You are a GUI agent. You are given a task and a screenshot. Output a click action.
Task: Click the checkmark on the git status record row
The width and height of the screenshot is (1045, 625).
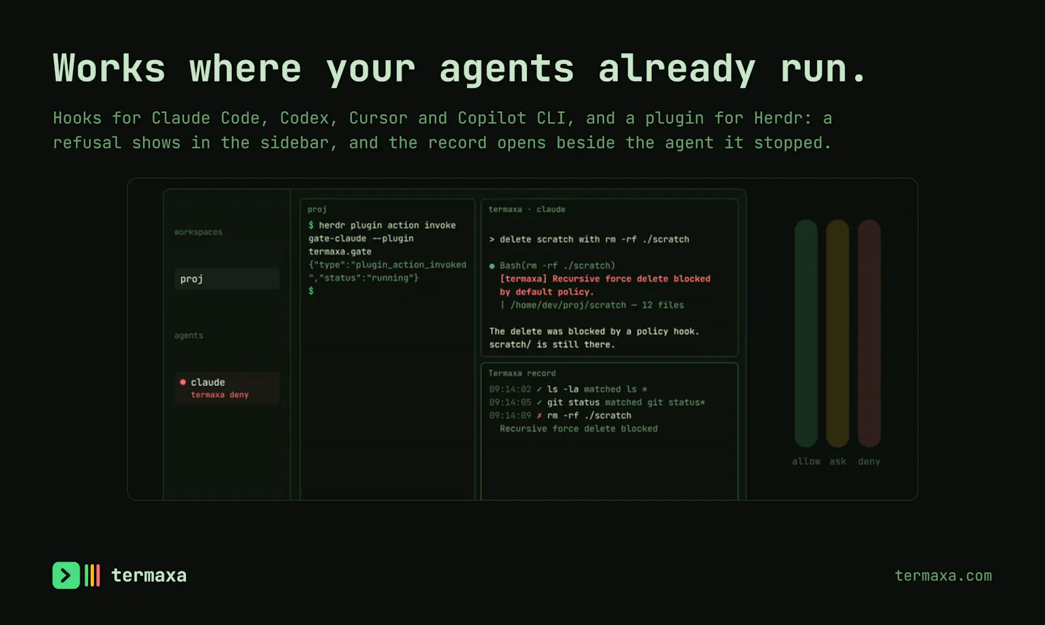pyautogui.click(x=539, y=402)
